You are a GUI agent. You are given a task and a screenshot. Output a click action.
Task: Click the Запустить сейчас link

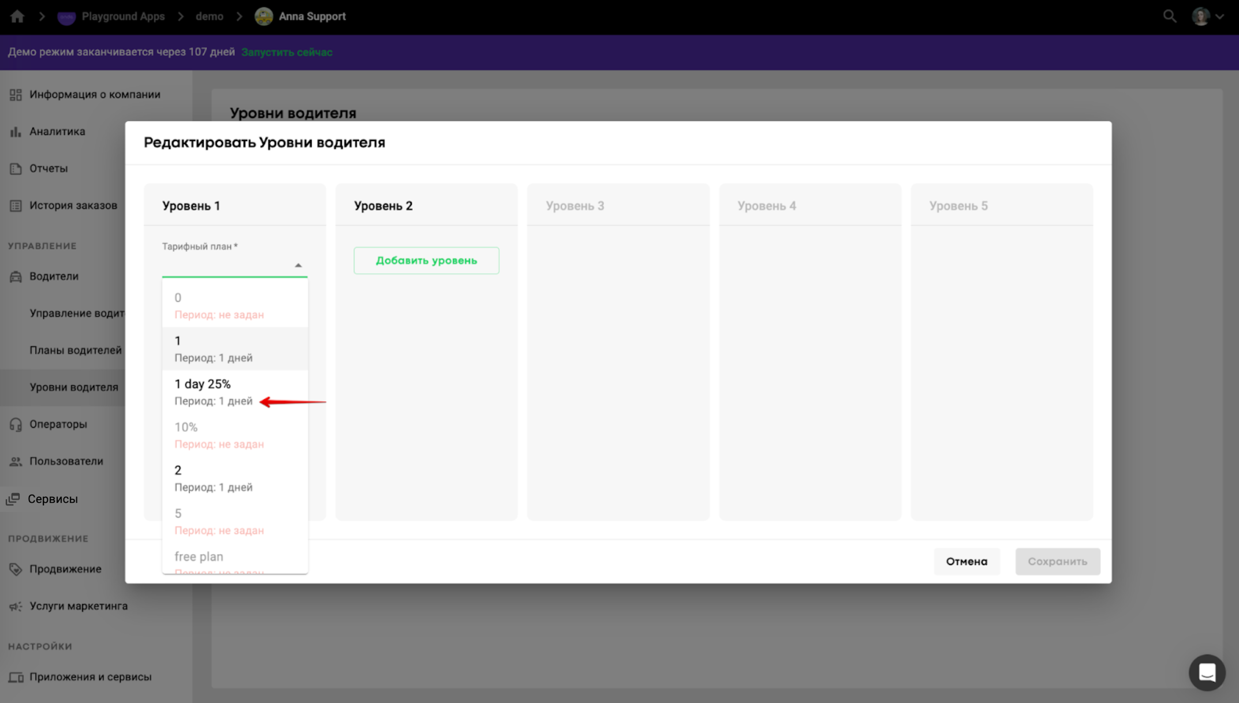pyautogui.click(x=286, y=52)
